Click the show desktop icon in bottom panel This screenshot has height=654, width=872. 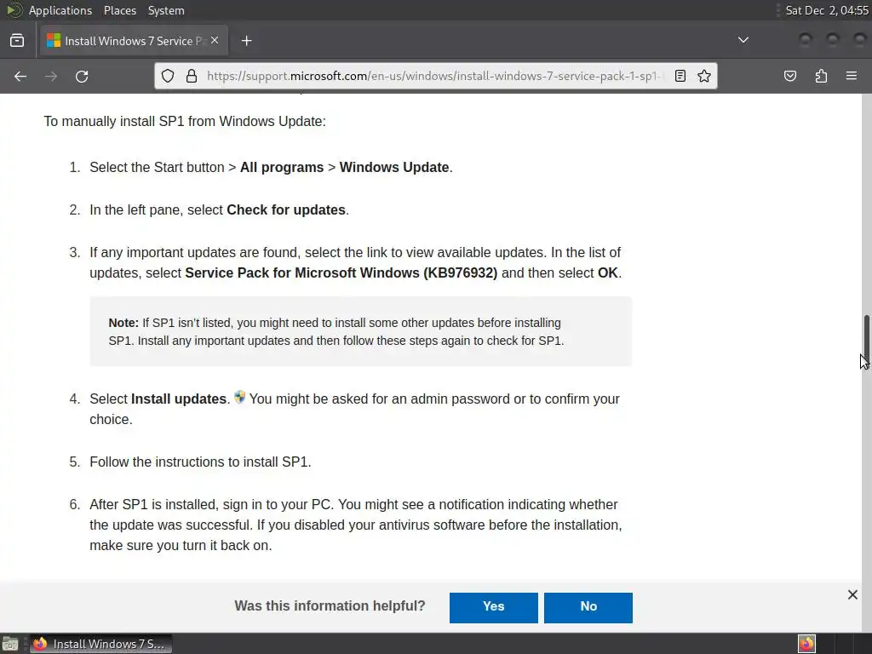[10, 644]
